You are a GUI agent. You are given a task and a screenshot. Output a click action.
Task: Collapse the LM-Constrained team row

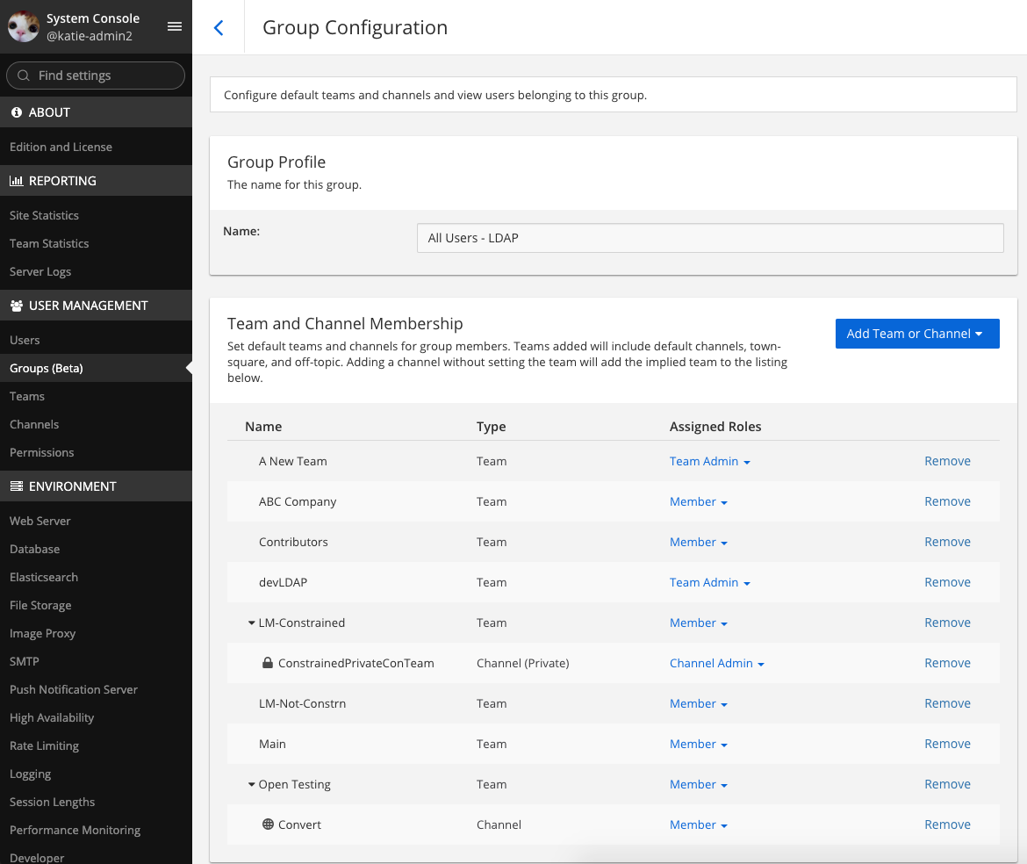pyautogui.click(x=251, y=623)
